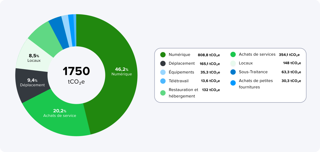This screenshot has width=320, height=152.
Task: Click the Numérique dark green legend dot
Action: point(163,55)
